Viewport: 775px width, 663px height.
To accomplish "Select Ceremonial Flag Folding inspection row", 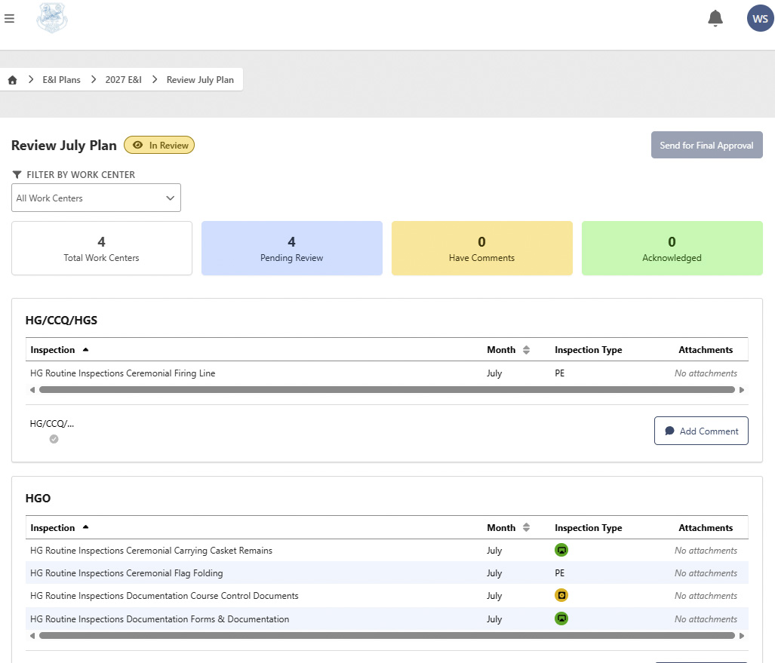I will pyautogui.click(x=387, y=573).
